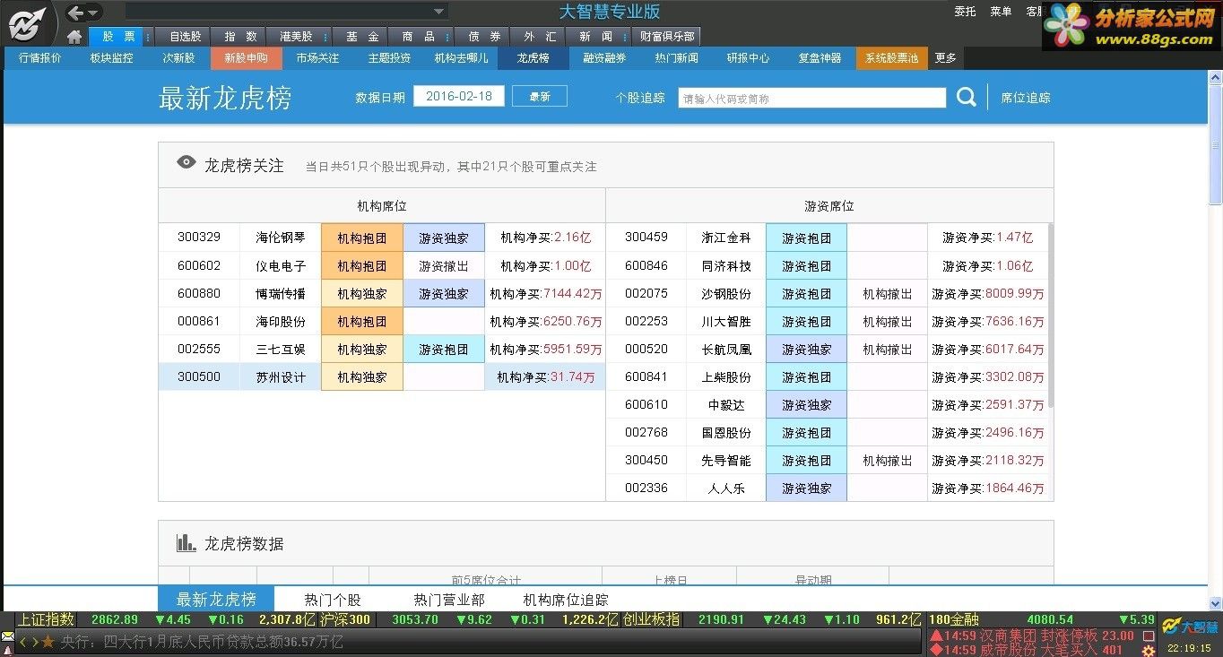
Task: Switch to bottom 热门营业部 tab
Action: point(449,600)
